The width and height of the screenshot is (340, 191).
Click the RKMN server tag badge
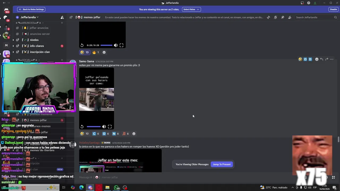tap(106, 143)
